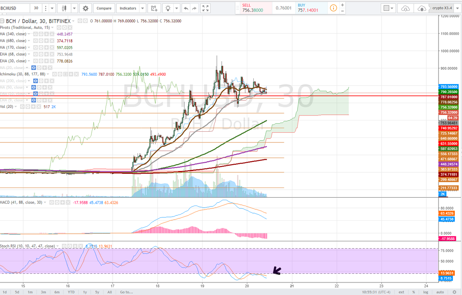Load a chart layout via cloud download icon
This screenshot has width=462, height=295.
click(x=406, y=8)
